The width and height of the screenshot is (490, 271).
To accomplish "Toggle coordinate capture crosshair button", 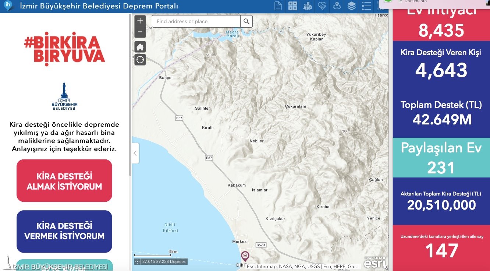I will 138,261.
